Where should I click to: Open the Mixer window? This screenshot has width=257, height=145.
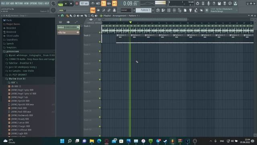tap(174, 10)
